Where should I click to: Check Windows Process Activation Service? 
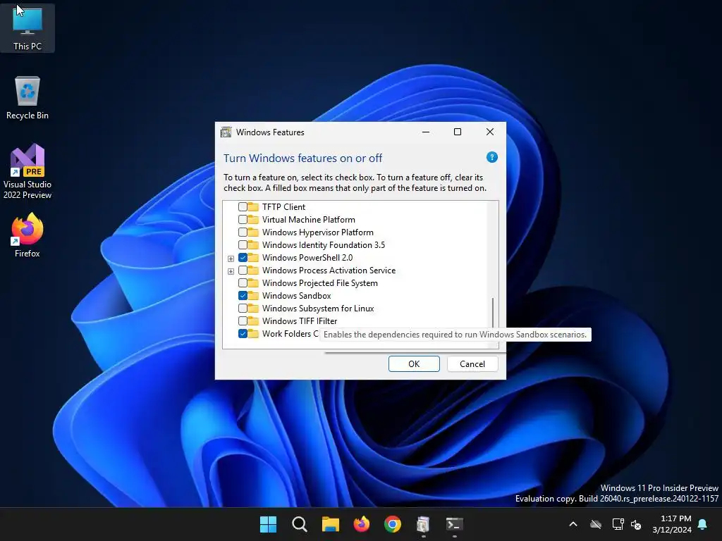pyautogui.click(x=243, y=270)
